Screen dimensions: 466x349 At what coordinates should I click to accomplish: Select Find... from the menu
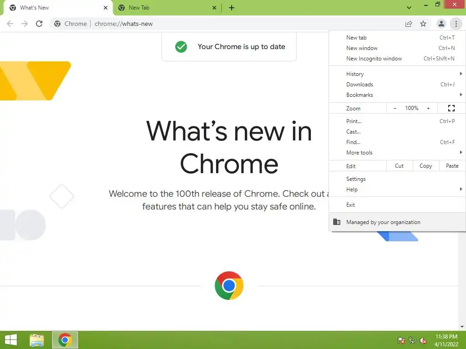[x=397, y=142]
